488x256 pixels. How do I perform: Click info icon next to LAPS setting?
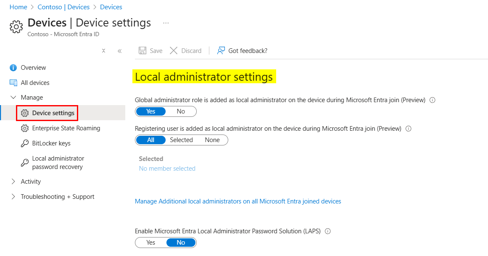pyautogui.click(x=328, y=231)
